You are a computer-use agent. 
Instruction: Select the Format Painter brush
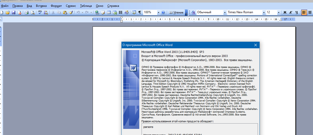tap(71, 12)
